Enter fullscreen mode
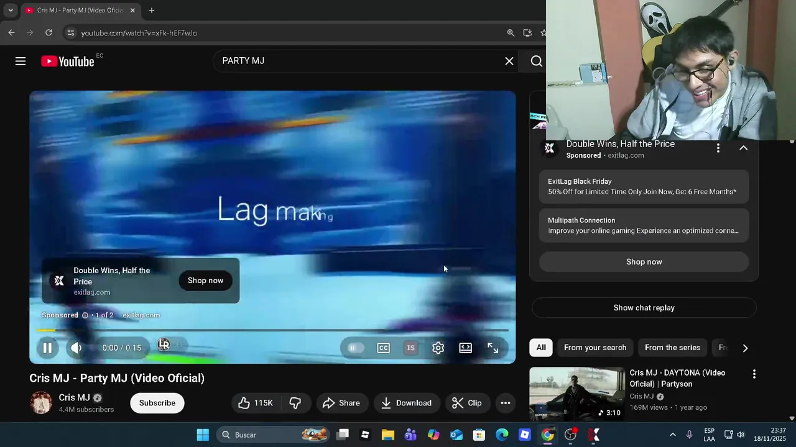The image size is (796, 447). [x=493, y=348]
